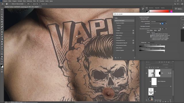Click plus button beside Sombra Projetada effect
Viewport: 184px width, 103px height.
coord(133,50)
